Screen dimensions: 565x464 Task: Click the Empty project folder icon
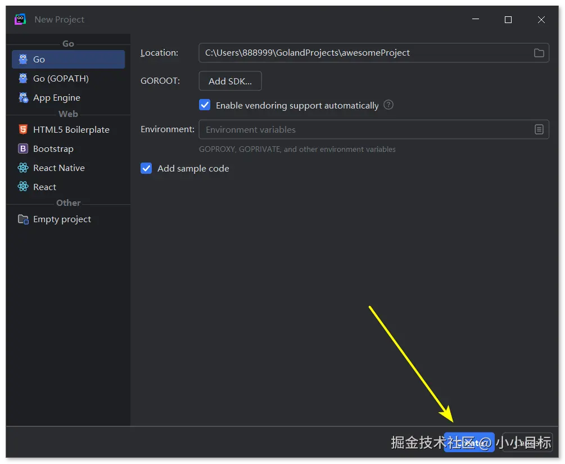tap(23, 219)
